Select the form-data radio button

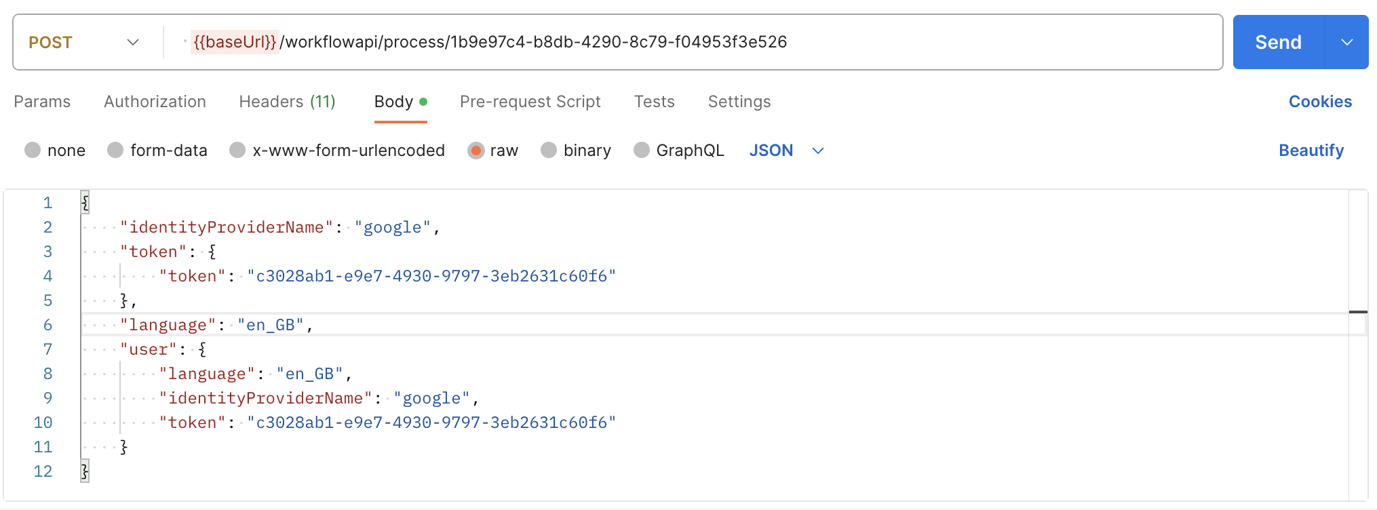(x=115, y=150)
